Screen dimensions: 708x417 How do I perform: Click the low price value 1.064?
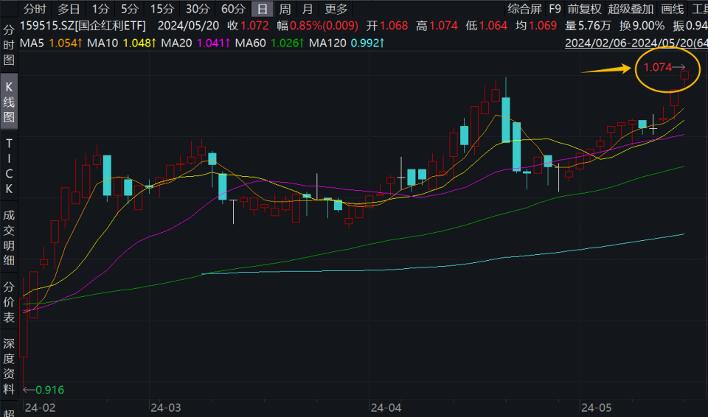tap(493, 26)
